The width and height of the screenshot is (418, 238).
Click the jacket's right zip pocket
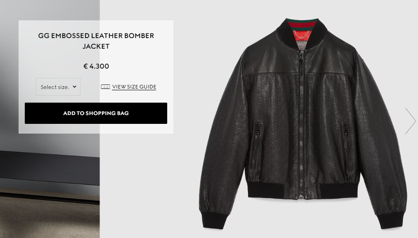[x=348, y=145]
